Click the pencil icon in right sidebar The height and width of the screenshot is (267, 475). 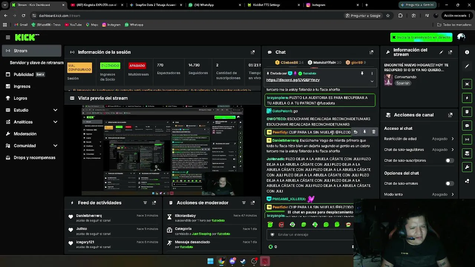(467, 66)
